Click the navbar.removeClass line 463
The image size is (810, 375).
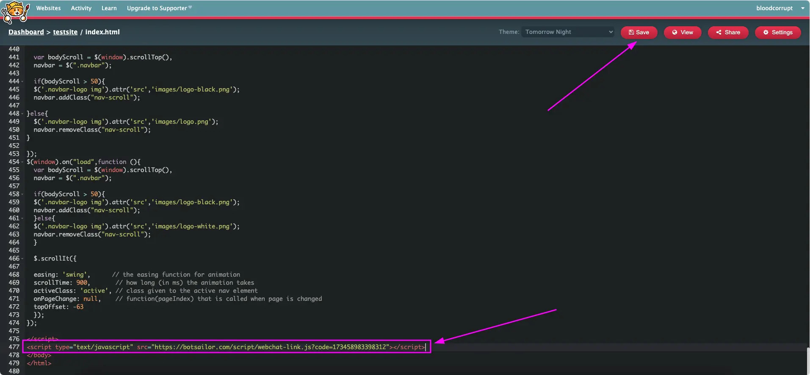92,234
